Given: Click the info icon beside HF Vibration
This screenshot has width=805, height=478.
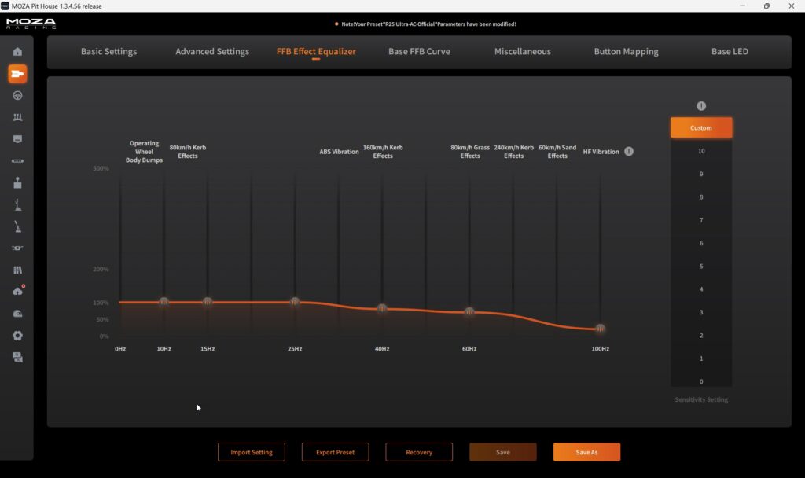Looking at the screenshot, I should click(629, 152).
